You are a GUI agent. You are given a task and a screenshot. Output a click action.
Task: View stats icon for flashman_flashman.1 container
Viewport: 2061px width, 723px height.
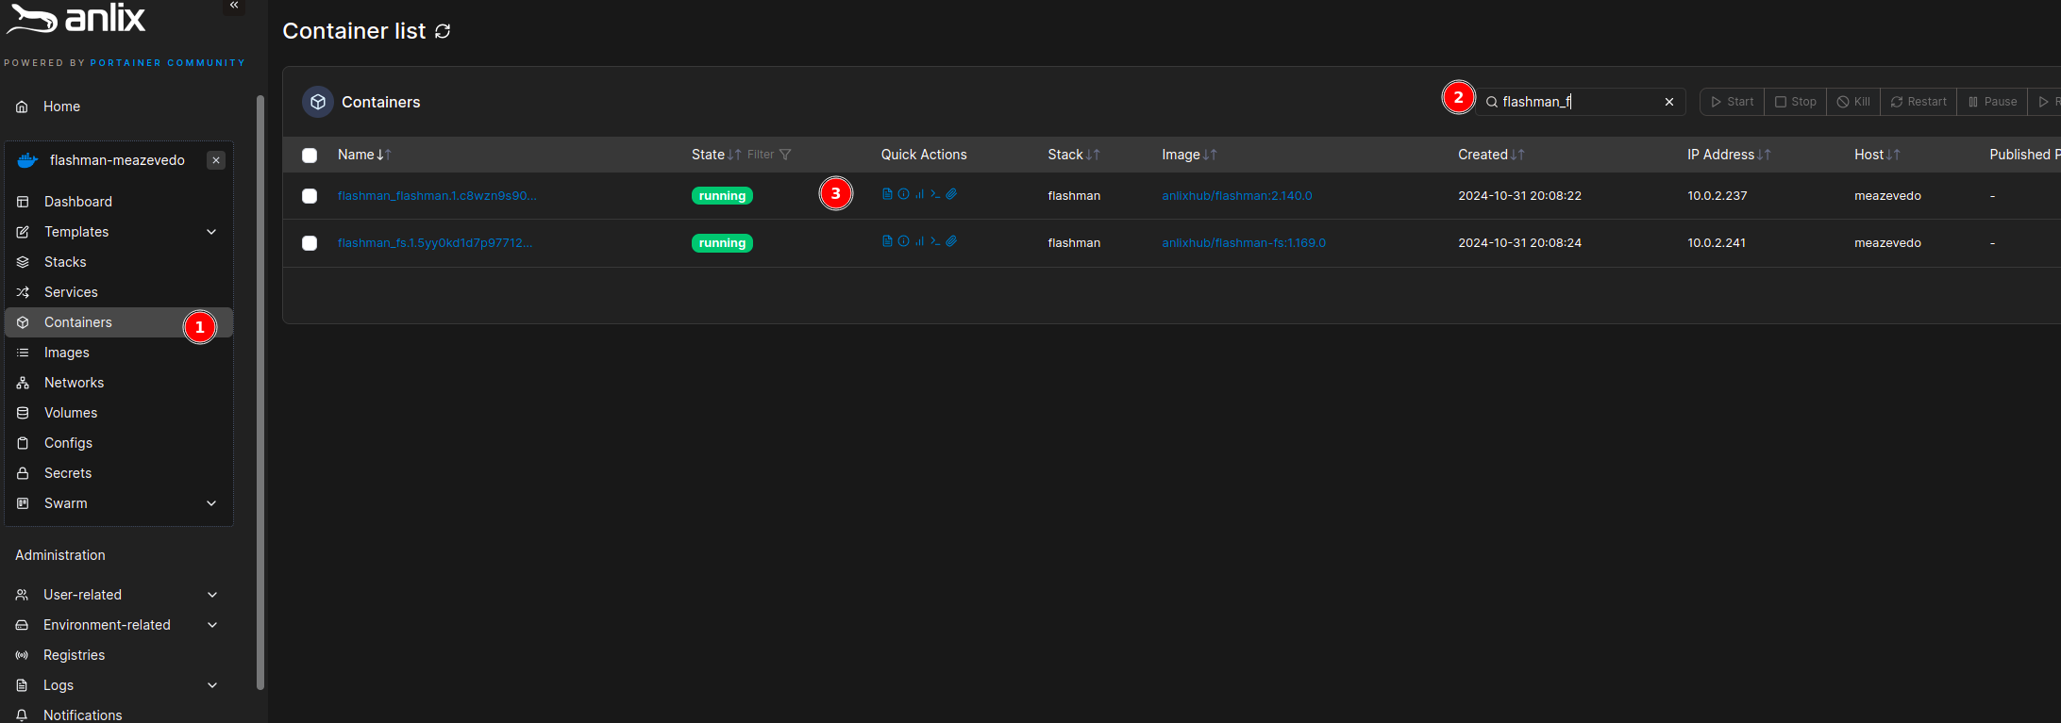coord(919,194)
